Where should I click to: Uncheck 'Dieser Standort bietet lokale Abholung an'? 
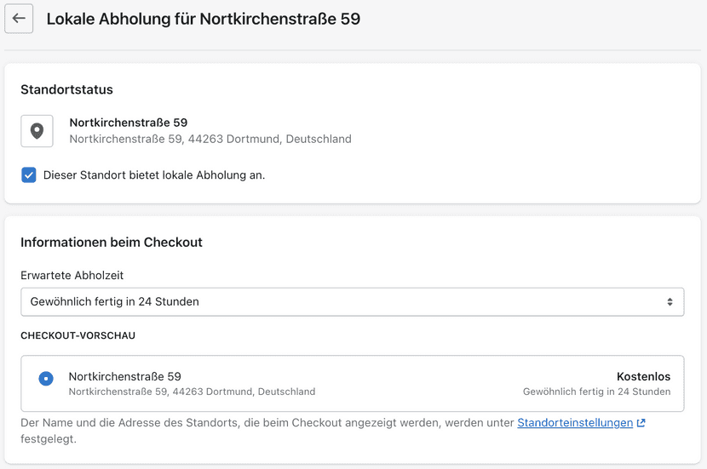(29, 174)
